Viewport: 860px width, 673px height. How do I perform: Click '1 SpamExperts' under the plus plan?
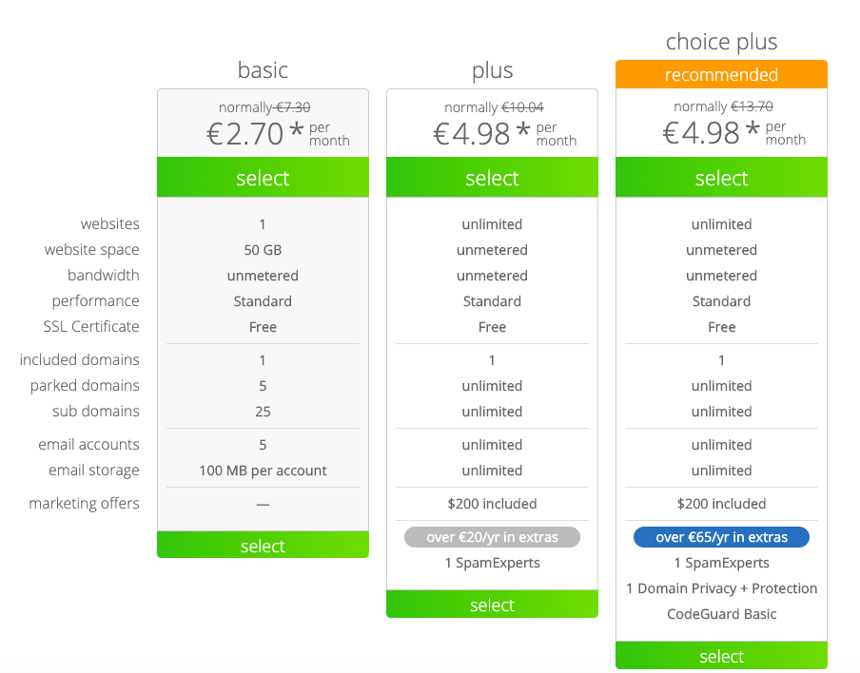tap(492, 563)
